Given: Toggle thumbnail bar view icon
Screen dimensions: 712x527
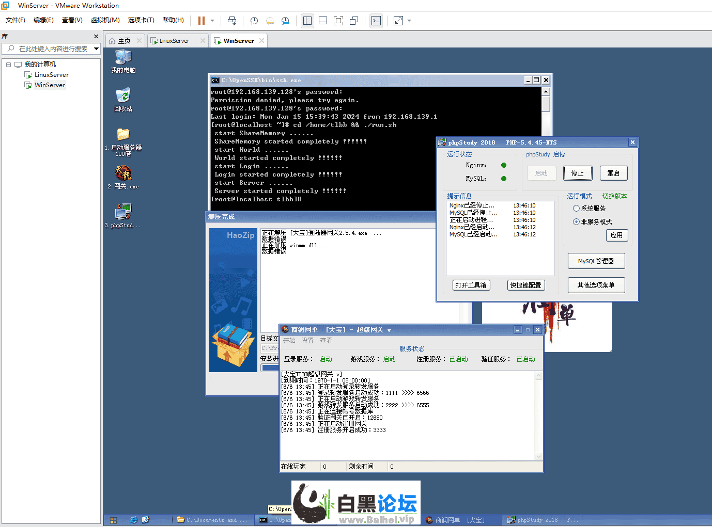Looking at the screenshot, I should (323, 21).
